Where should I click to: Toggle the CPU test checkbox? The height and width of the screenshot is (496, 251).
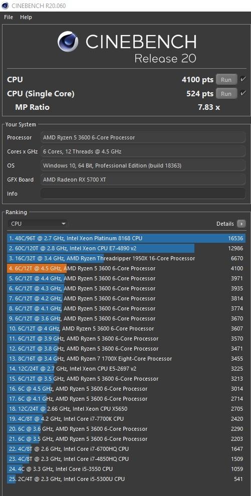pyautogui.click(x=243, y=79)
